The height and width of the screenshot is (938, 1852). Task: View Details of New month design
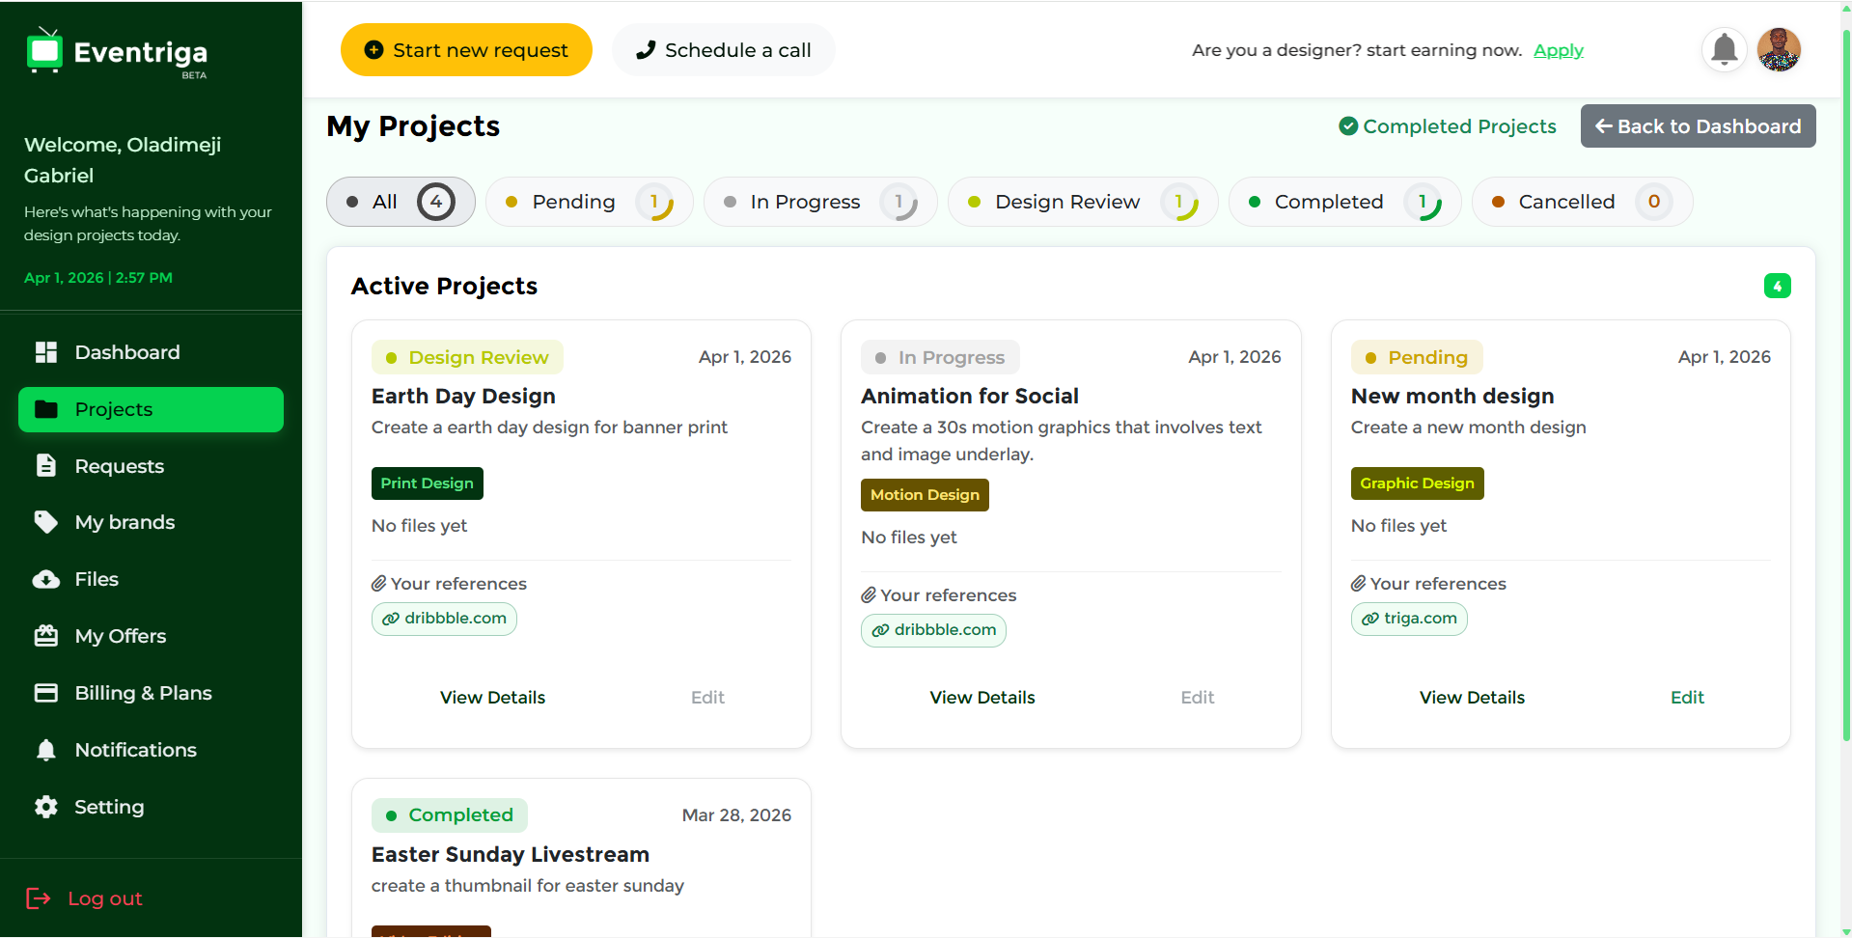tap(1472, 698)
